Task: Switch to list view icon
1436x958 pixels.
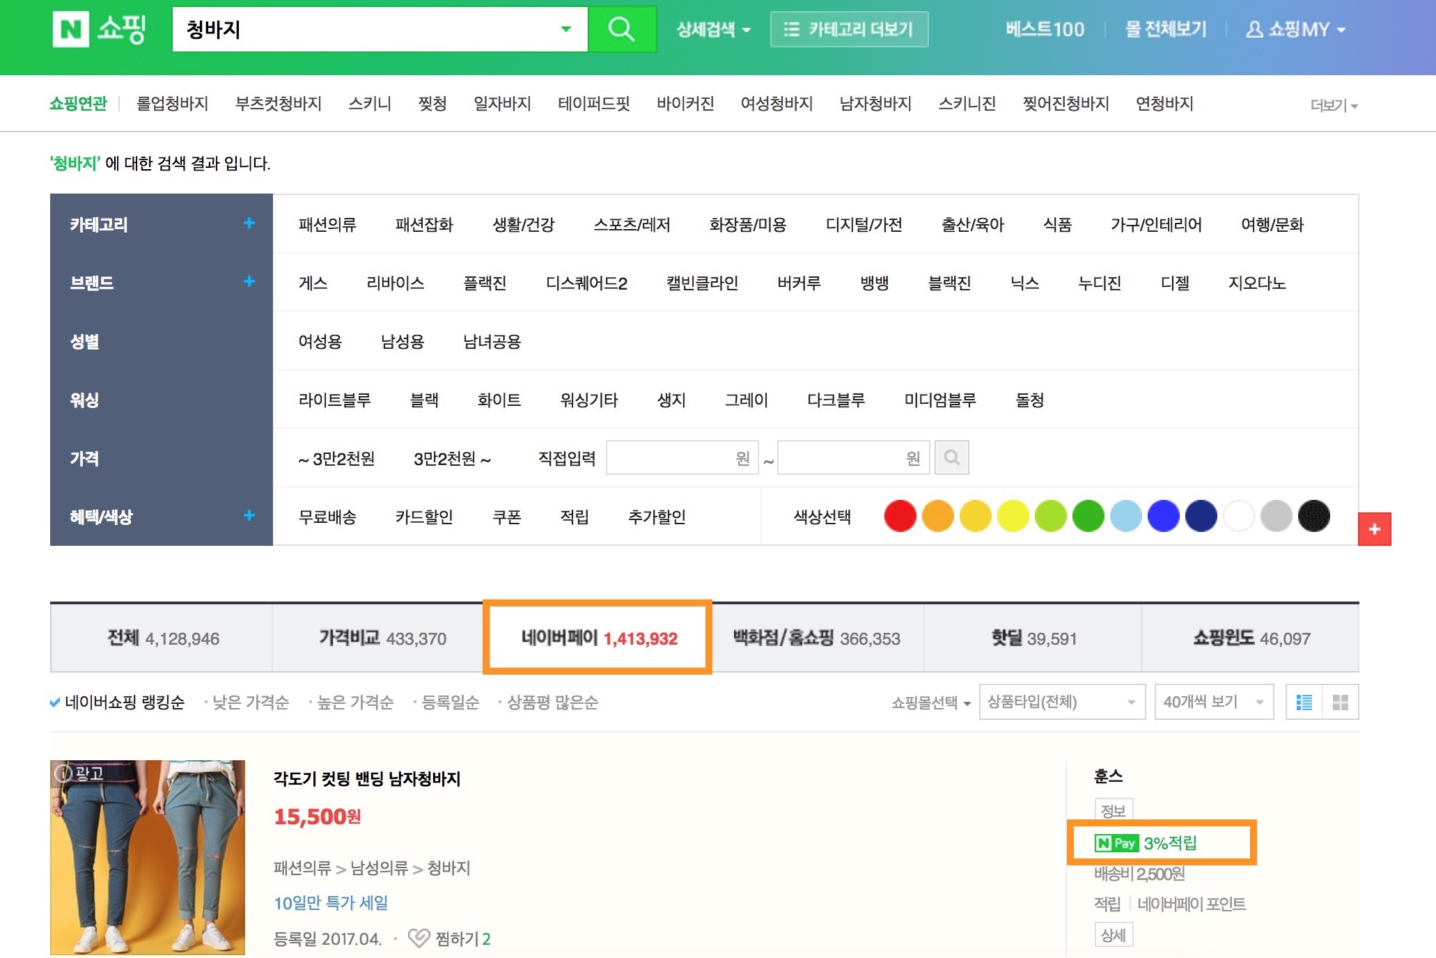Action: click(x=1304, y=702)
